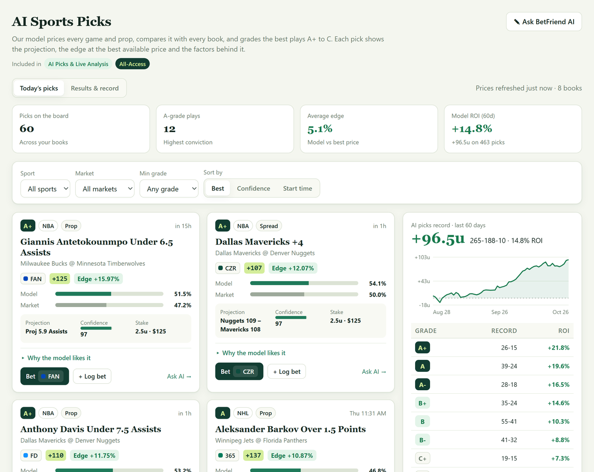Click the A grade badge on Barkov card
The width and height of the screenshot is (594, 472).
tap(222, 413)
